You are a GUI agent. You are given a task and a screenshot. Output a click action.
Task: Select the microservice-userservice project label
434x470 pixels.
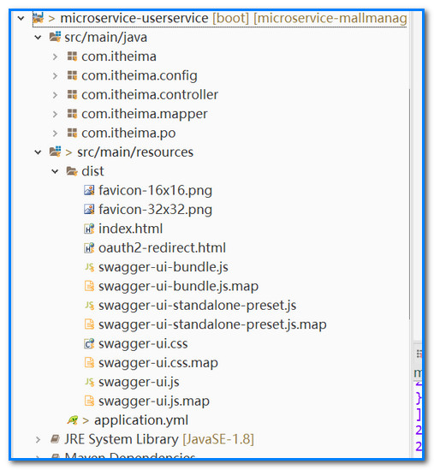click(x=134, y=18)
